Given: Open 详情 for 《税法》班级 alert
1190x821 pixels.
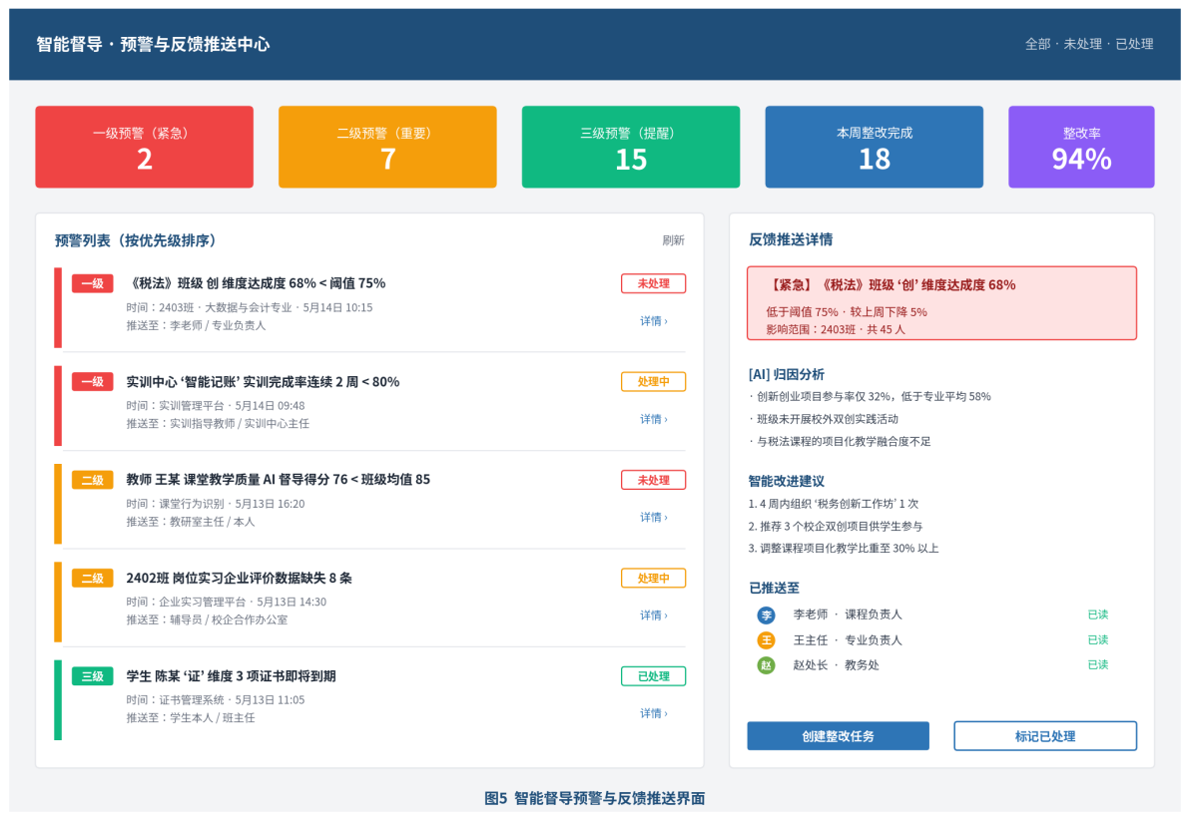Looking at the screenshot, I should pos(654,321).
